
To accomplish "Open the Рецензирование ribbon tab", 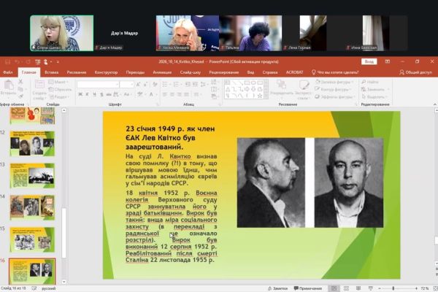I will click(x=224, y=72).
